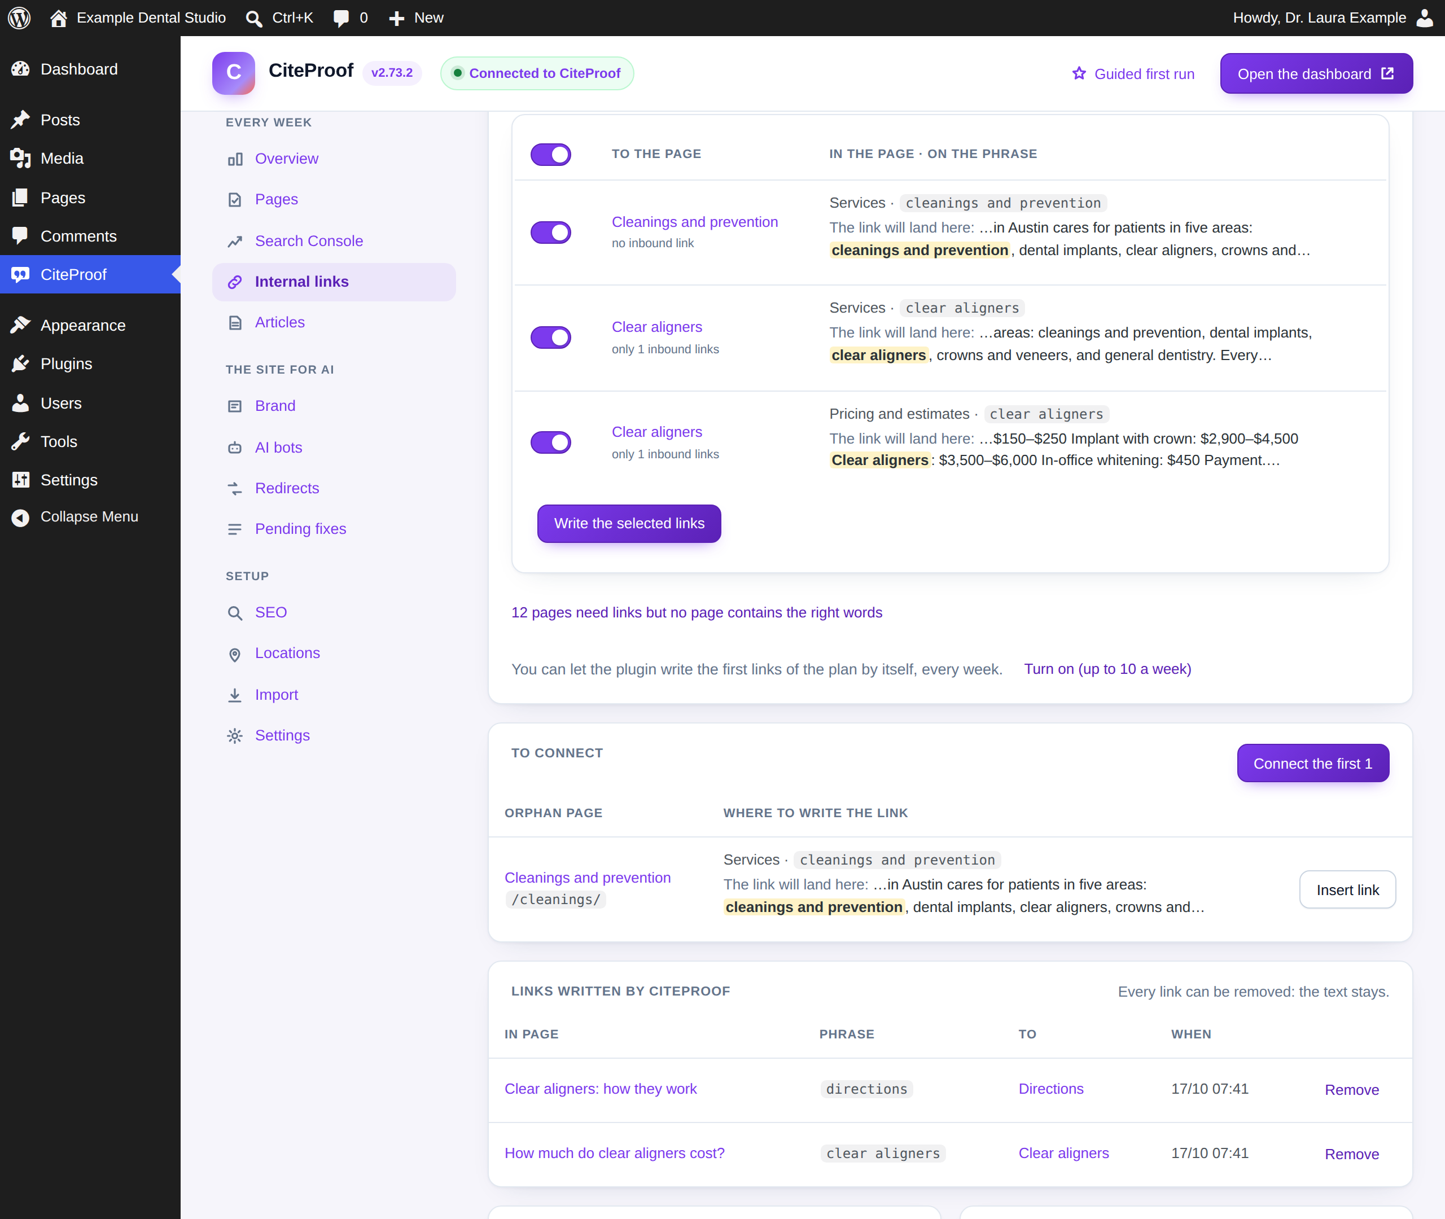Open the Articles section
This screenshot has height=1219, width=1445.
click(334, 323)
